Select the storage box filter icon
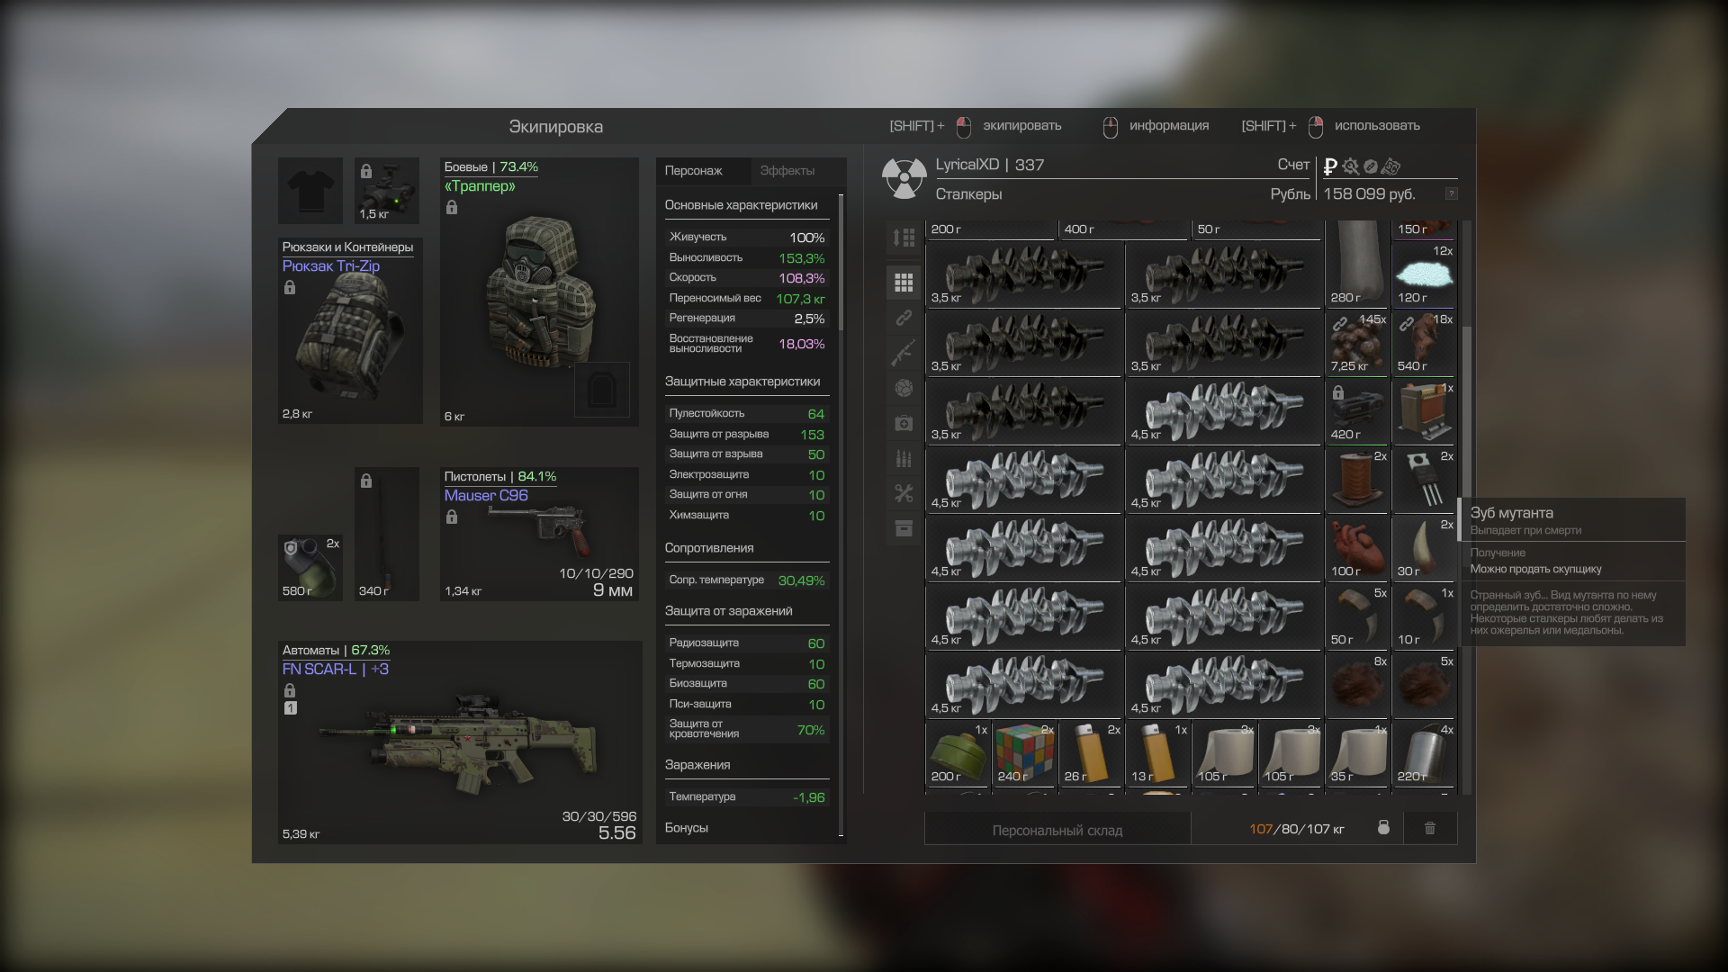The width and height of the screenshot is (1728, 972). [x=904, y=528]
